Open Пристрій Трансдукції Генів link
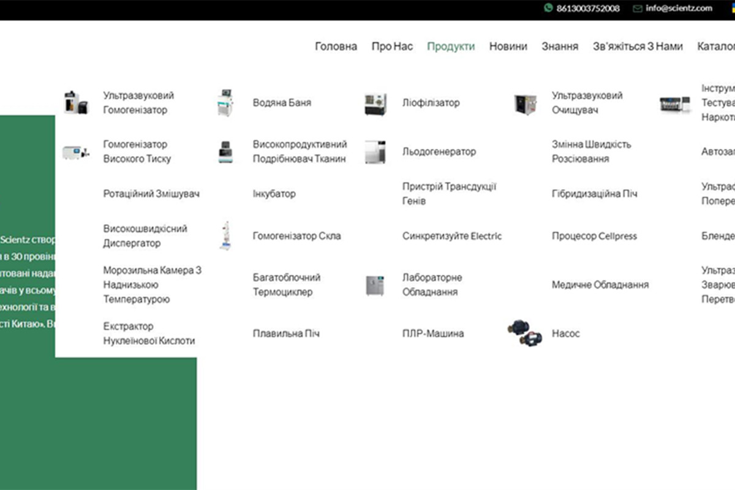 [449, 194]
